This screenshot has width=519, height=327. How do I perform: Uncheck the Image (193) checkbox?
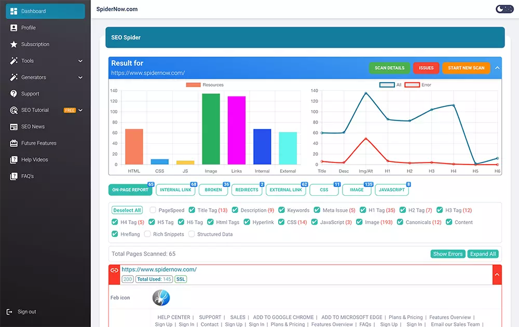[359, 222]
